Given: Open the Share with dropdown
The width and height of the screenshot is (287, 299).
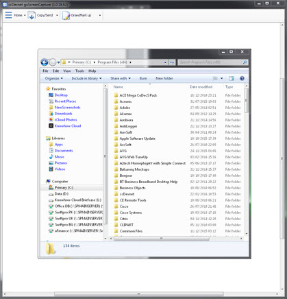Looking at the screenshot, I should (x=121, y=78).
